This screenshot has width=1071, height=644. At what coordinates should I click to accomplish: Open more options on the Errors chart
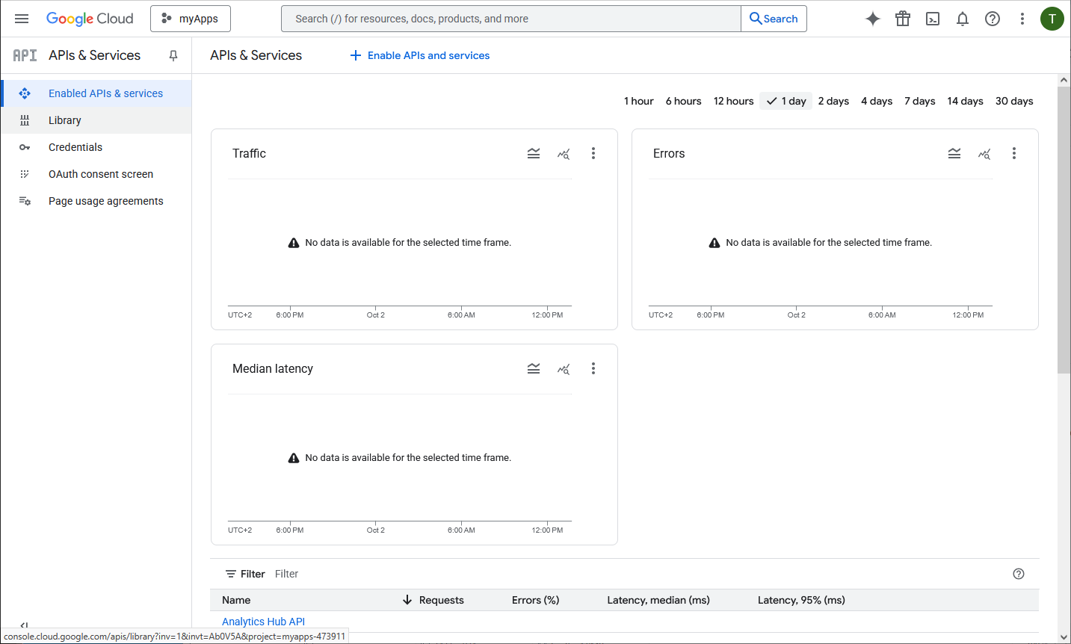1014,153
